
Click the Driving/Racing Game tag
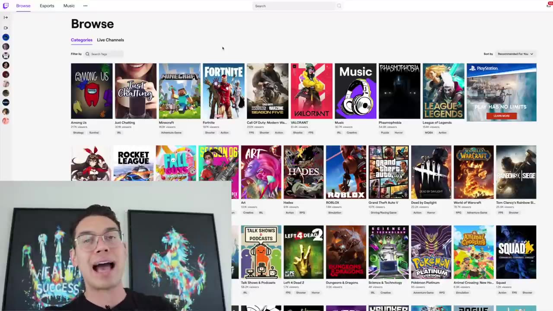point(383,213)
